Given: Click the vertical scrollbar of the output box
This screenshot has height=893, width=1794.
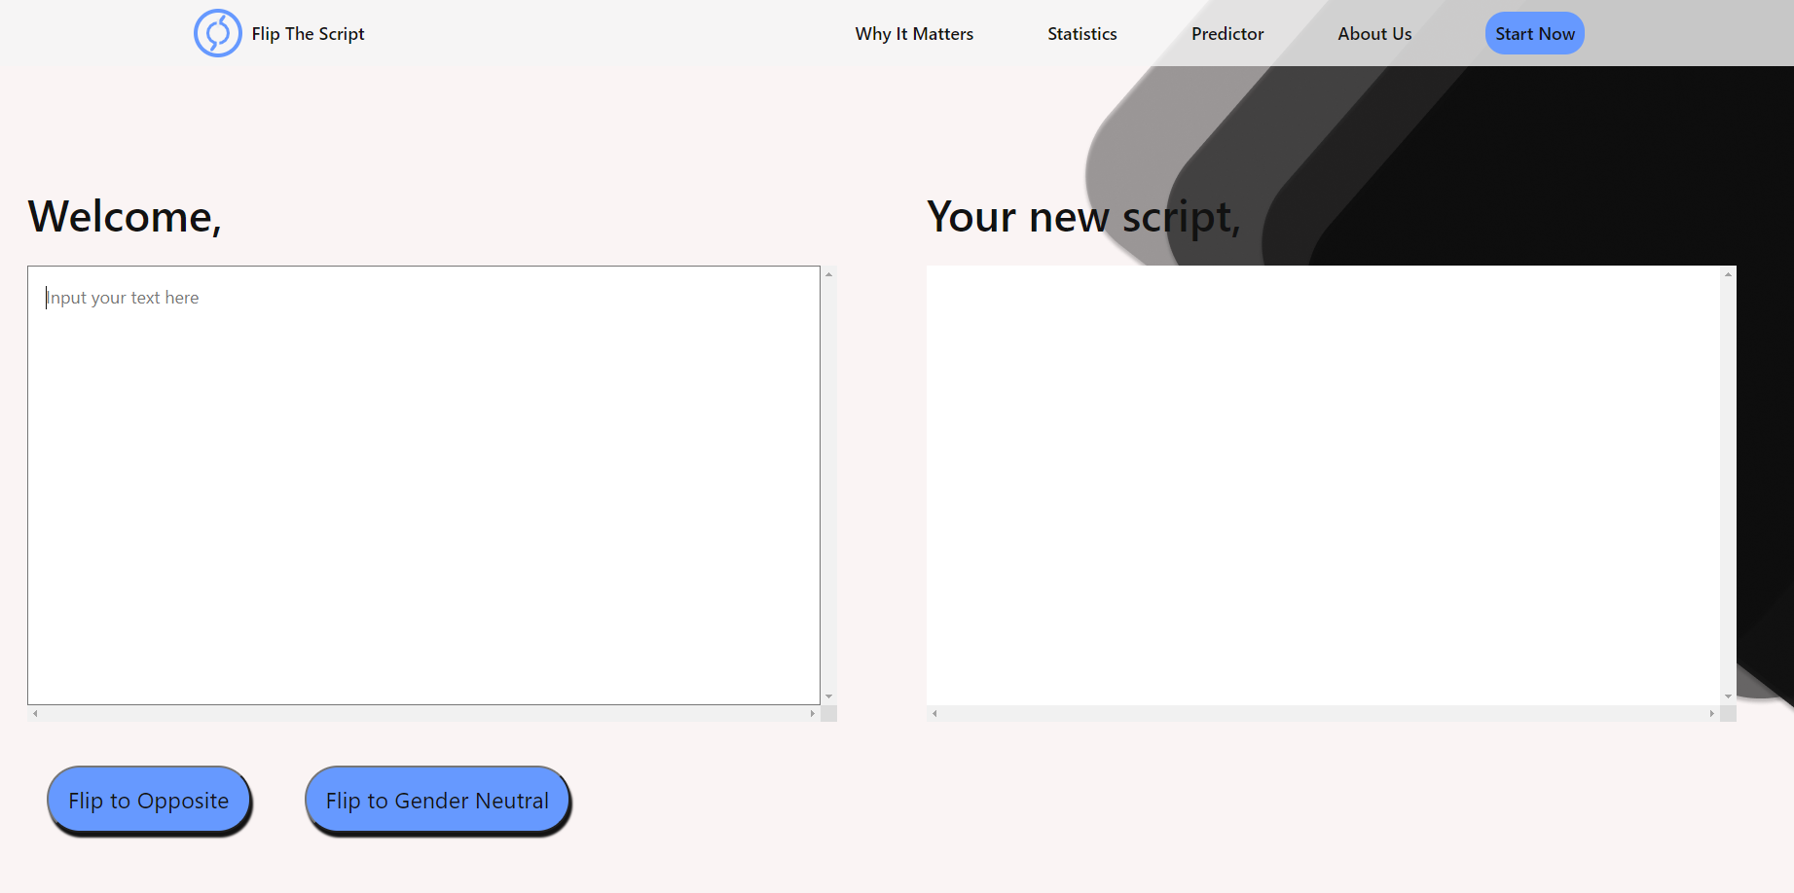Looking at the screenshot, I should [x=1728, y=486].
